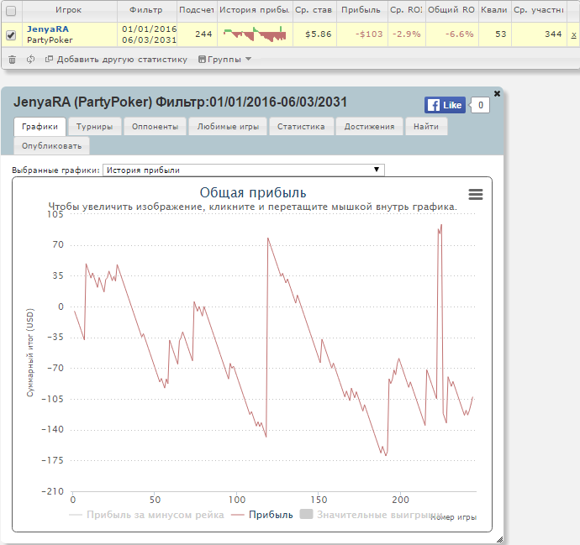Expand the Группы dropdown
This screenshot has width=580, height=545.
225,60
